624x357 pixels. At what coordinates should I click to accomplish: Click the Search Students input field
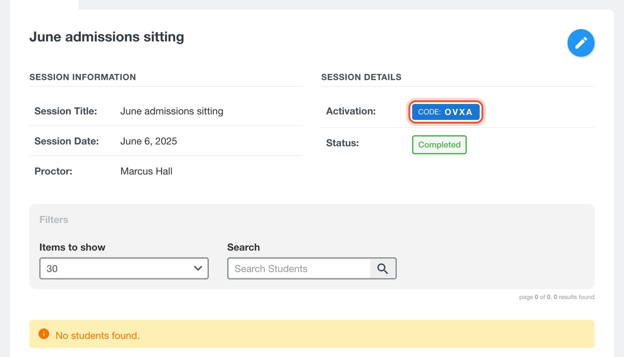pos(299,269)
